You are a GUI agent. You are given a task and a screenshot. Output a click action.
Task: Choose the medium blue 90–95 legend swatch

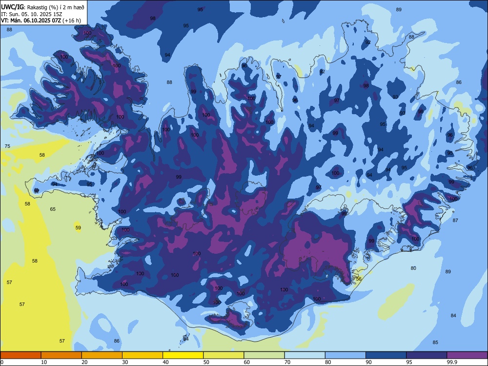(386, 355)
